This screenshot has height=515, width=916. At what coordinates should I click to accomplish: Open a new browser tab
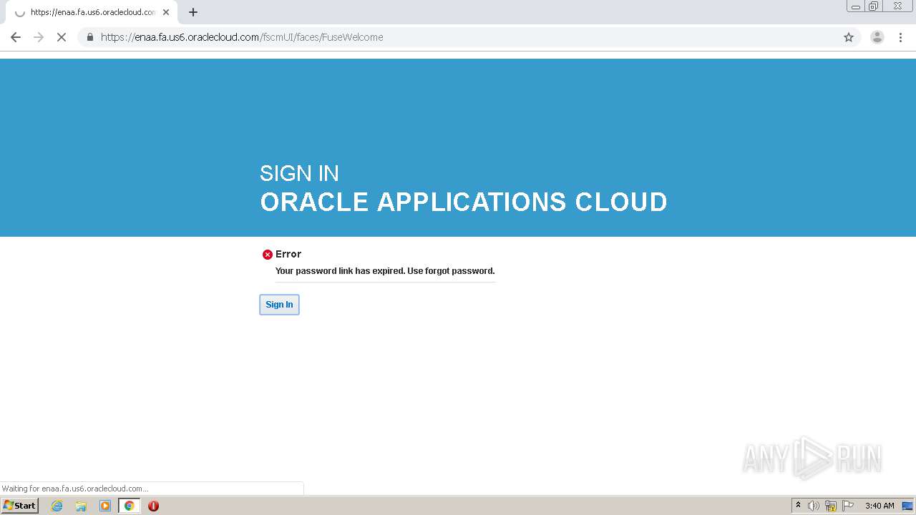pos(193,12)
